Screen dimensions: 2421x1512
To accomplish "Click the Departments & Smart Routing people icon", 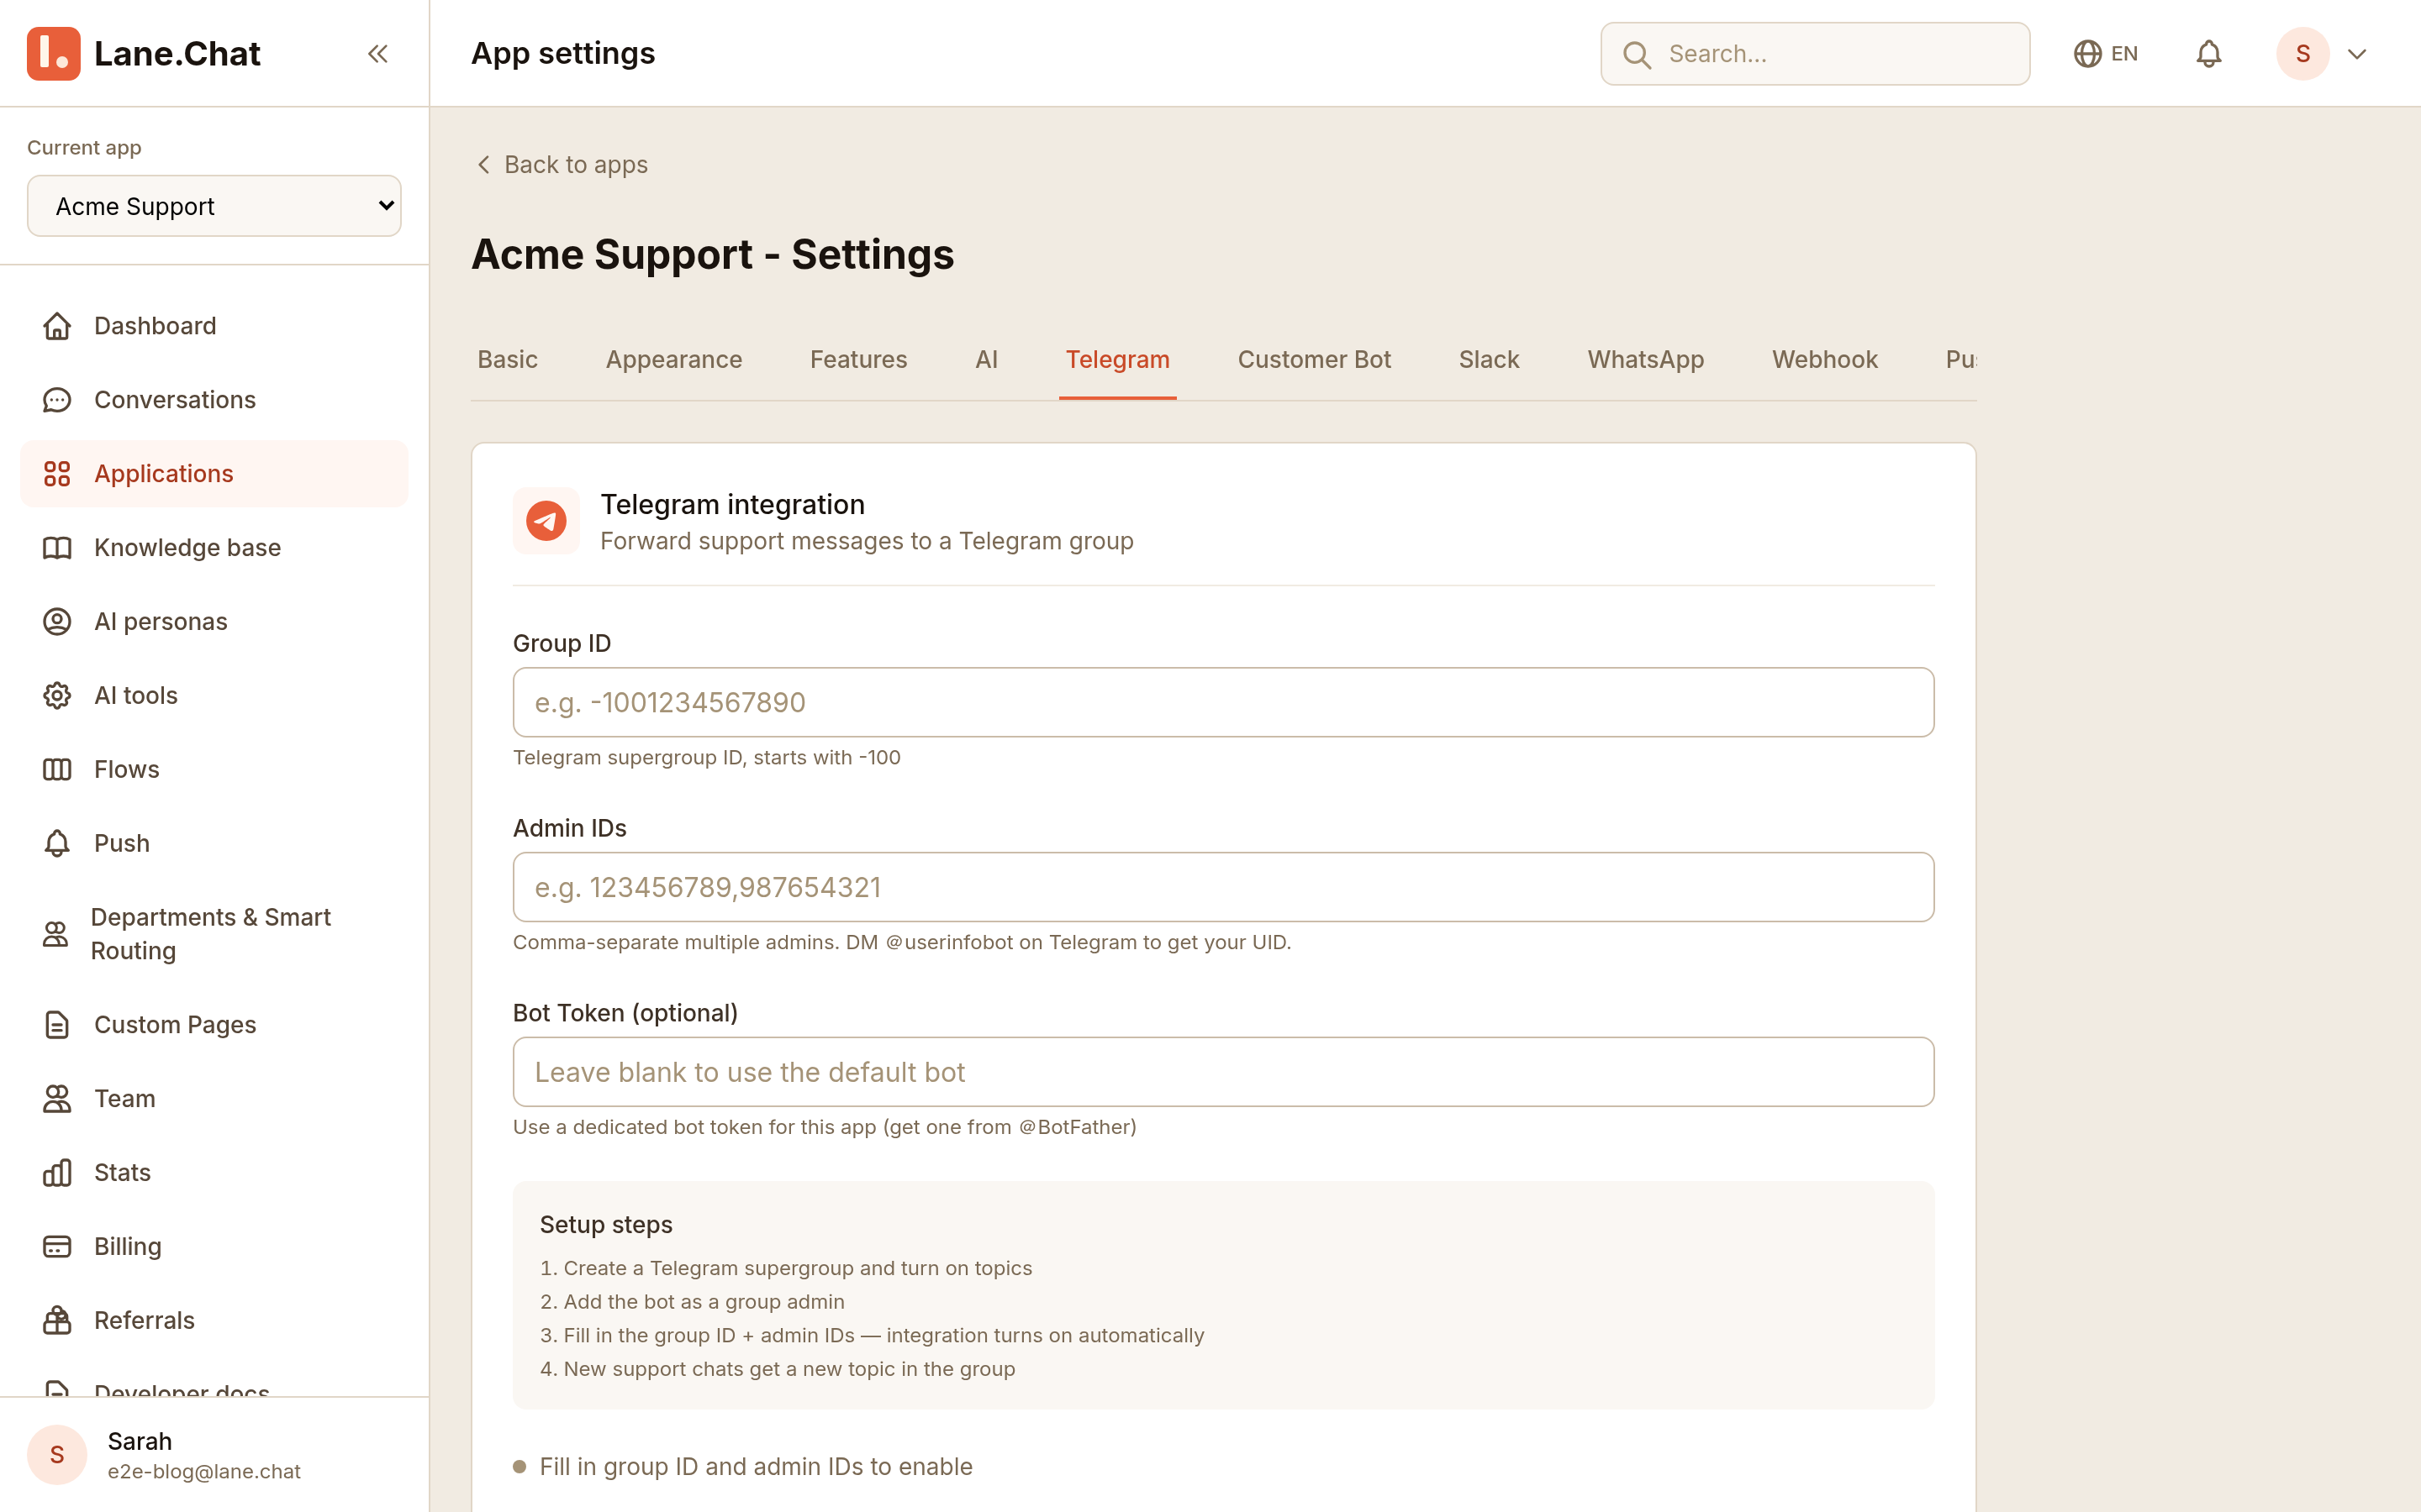I will point(55,934).
